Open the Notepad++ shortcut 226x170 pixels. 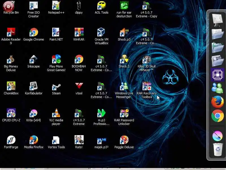(x=56, y=5)
